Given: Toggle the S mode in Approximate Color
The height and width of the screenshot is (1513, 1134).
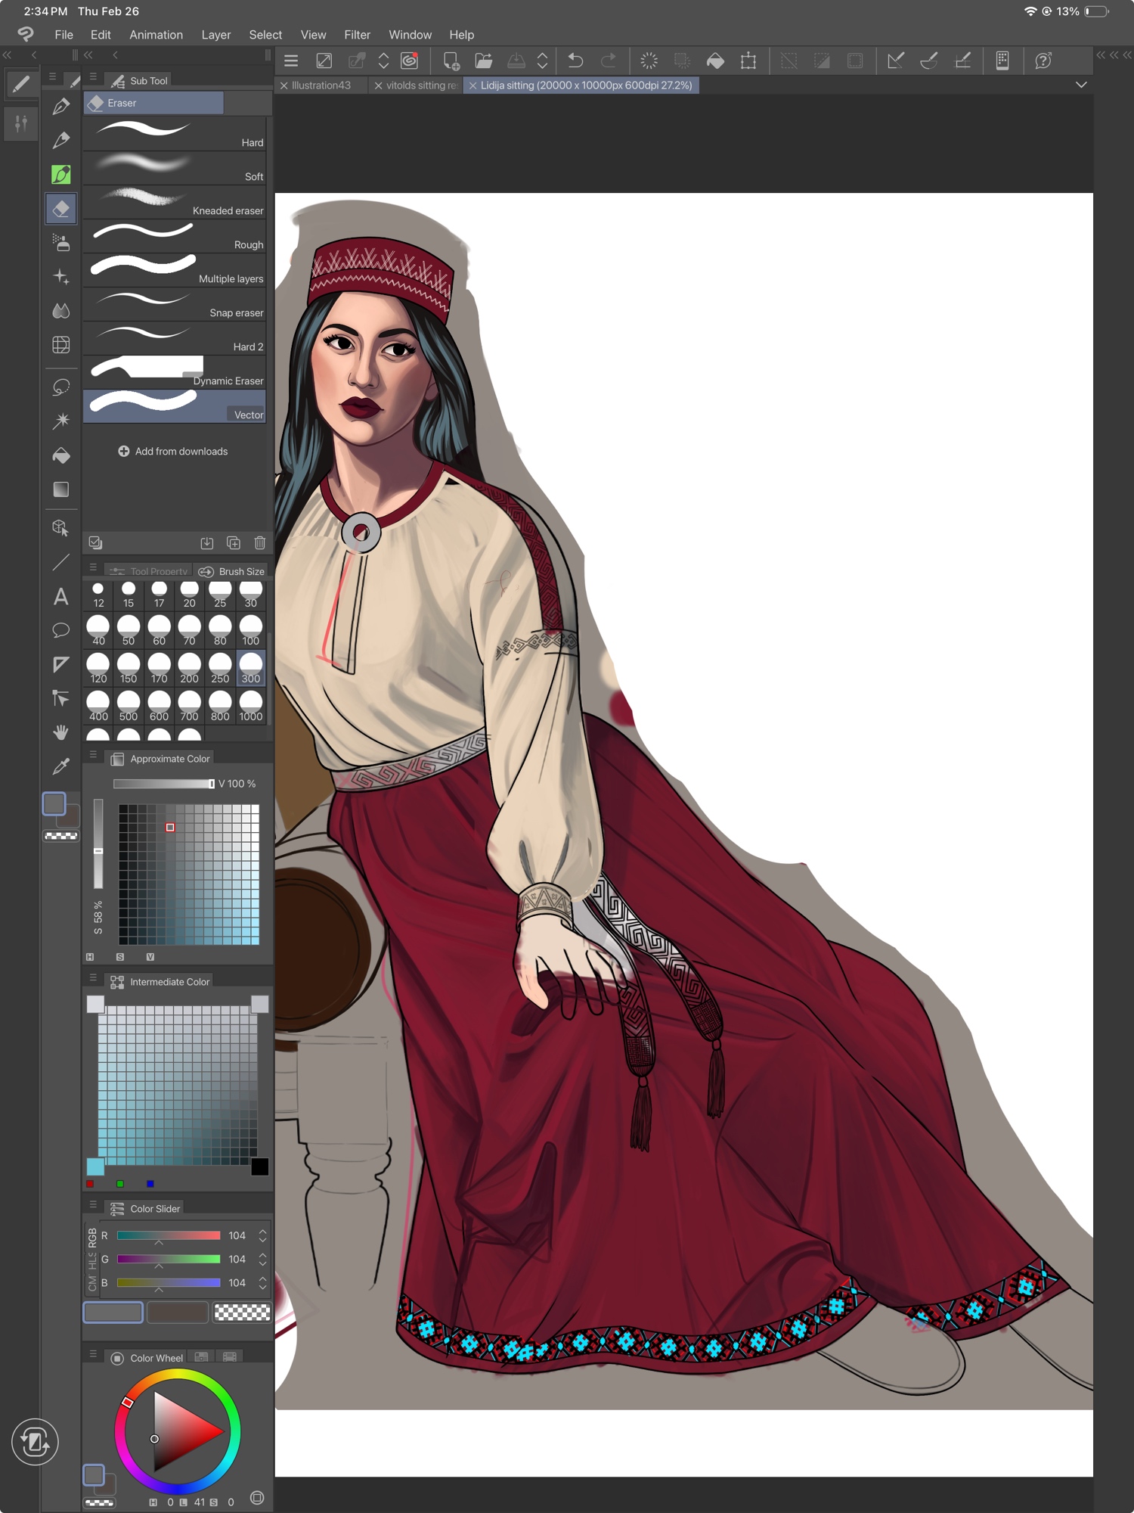Looking at the screenshot, I should [x=119, y=957].
